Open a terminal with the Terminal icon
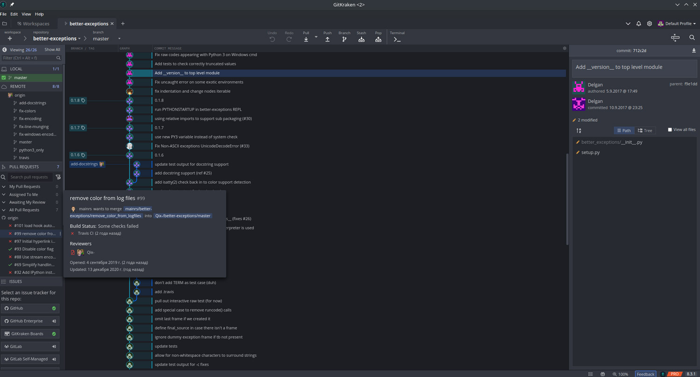Screen dimensions: 700x377 [x=397, y=39]
